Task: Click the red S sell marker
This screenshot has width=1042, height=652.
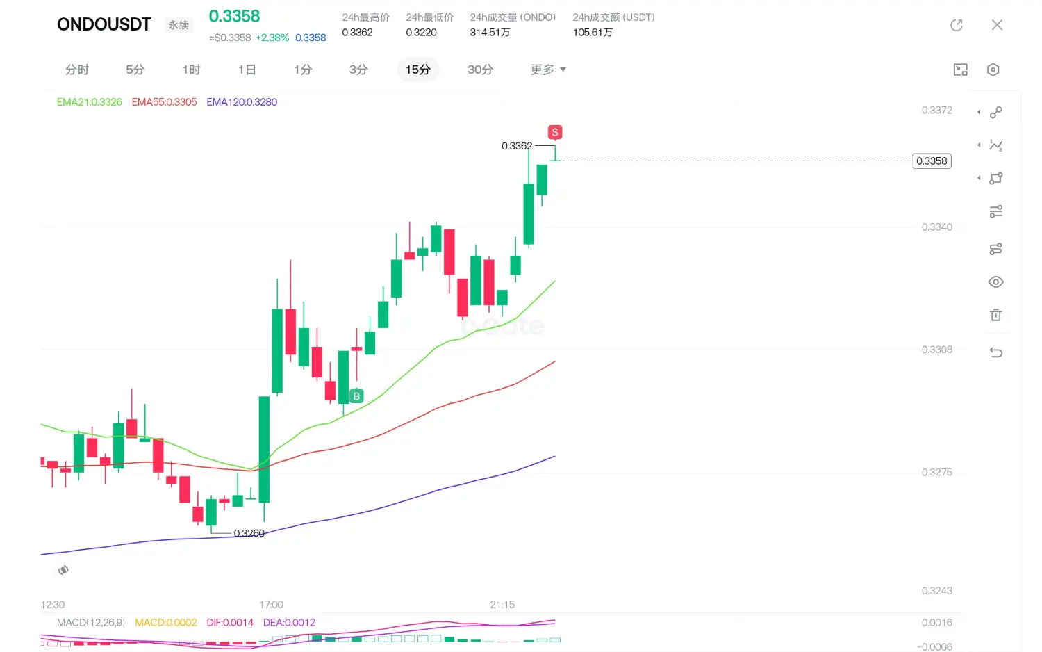Action: click(x=554, y=132)
